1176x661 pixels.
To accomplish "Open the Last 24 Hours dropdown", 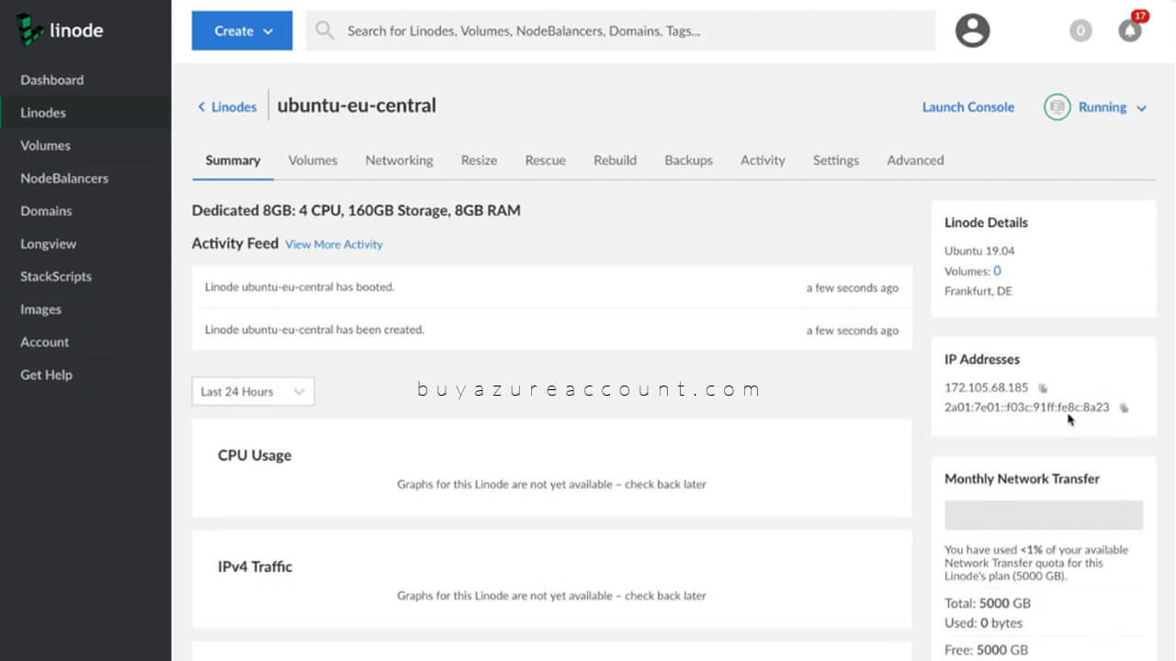I will pos(253,391).
